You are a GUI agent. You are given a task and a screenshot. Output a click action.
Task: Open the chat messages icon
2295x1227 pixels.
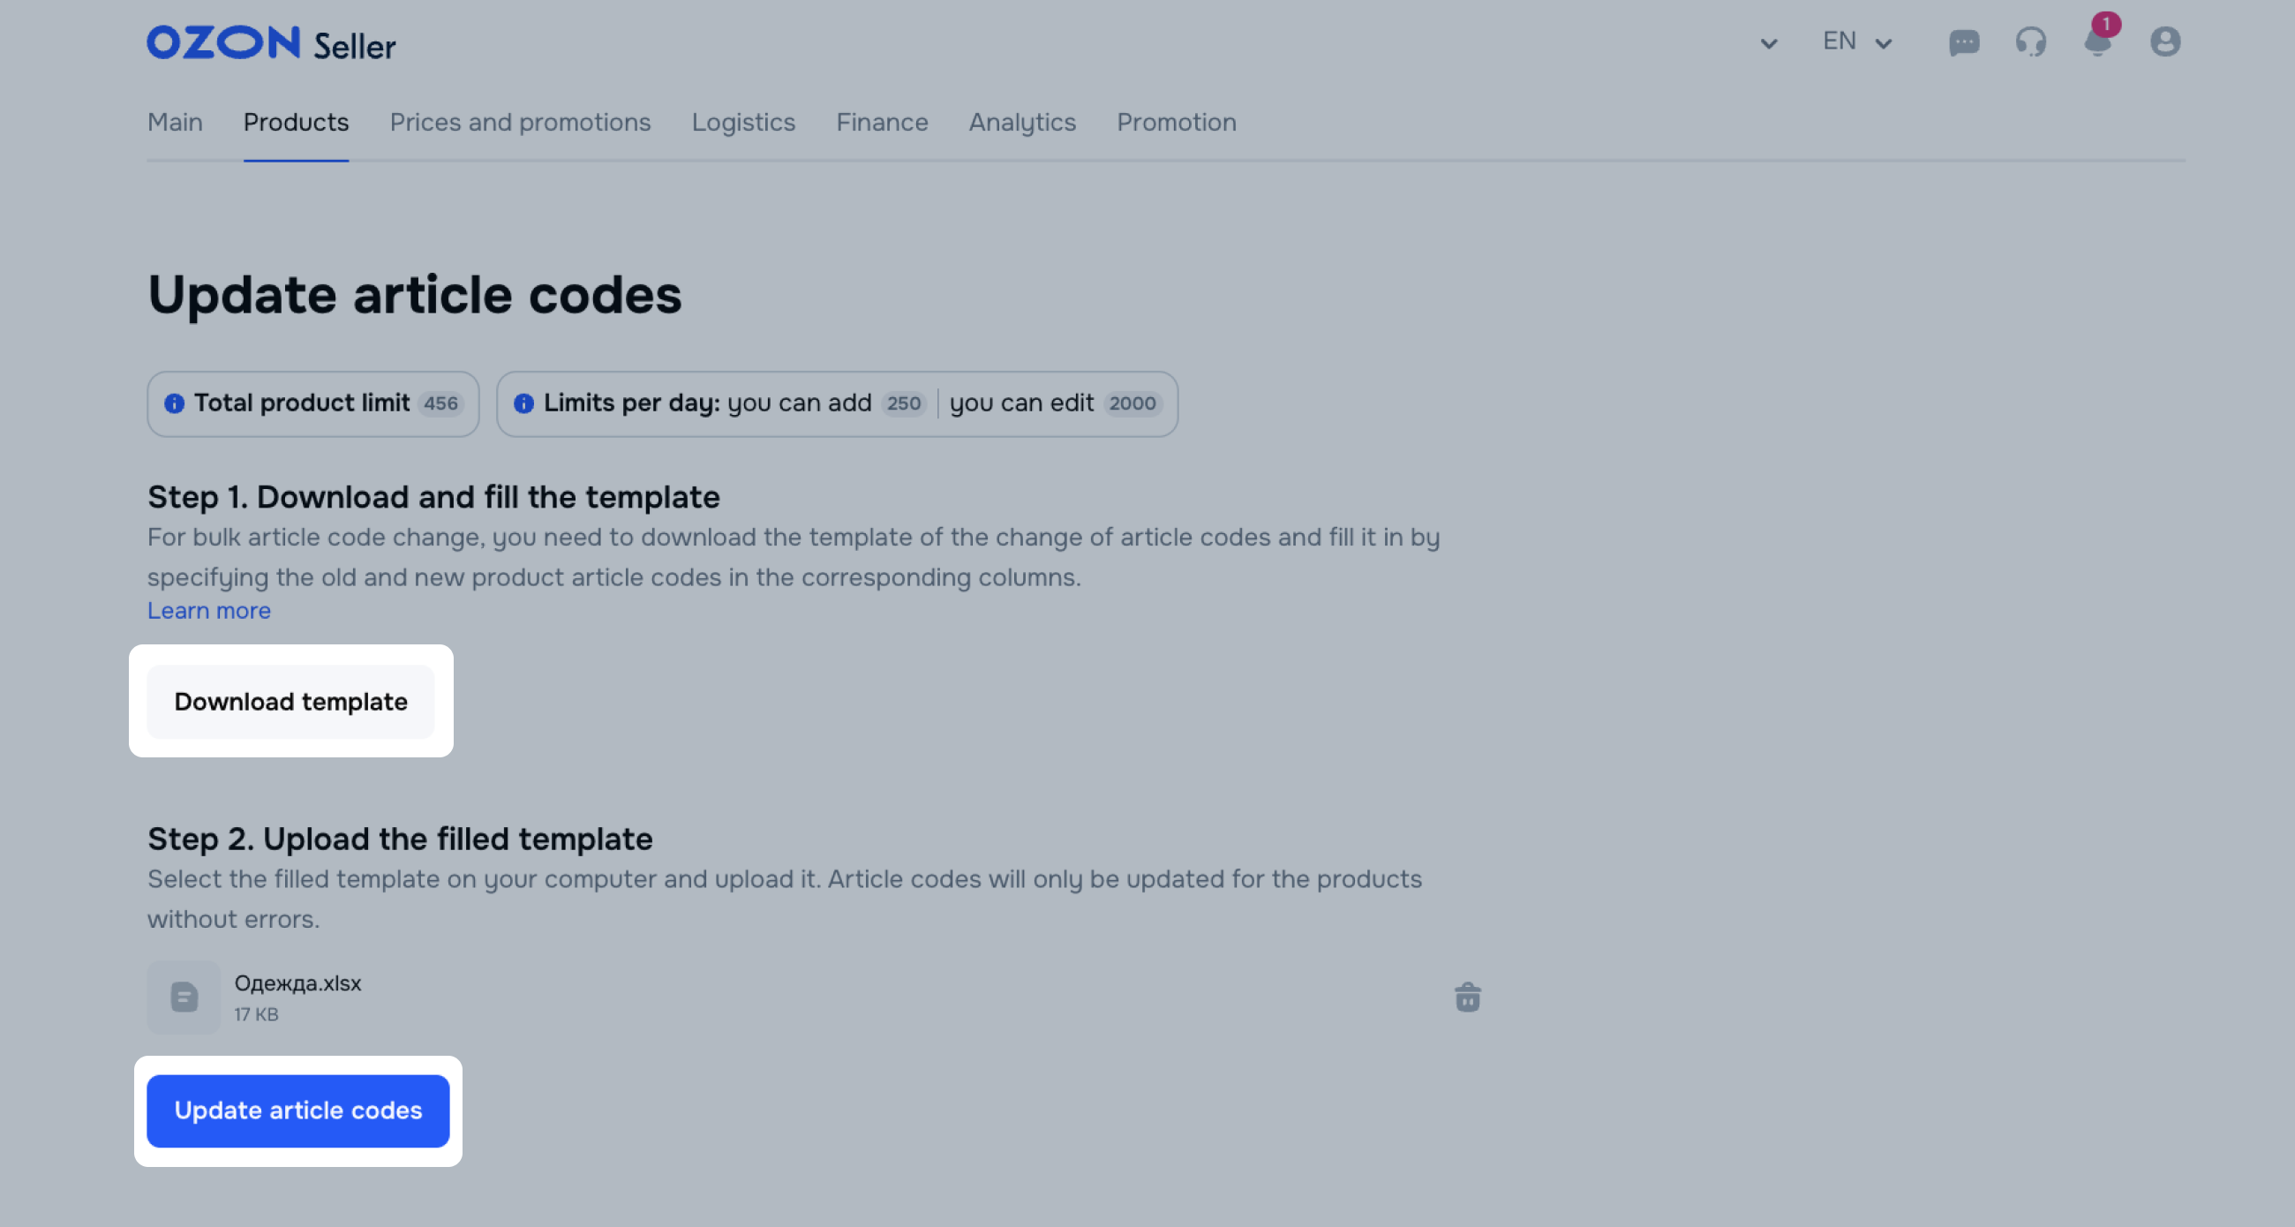click(1964, 42)
